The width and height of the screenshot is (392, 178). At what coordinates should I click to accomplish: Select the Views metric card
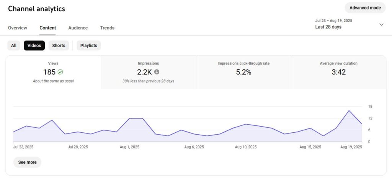53,72
